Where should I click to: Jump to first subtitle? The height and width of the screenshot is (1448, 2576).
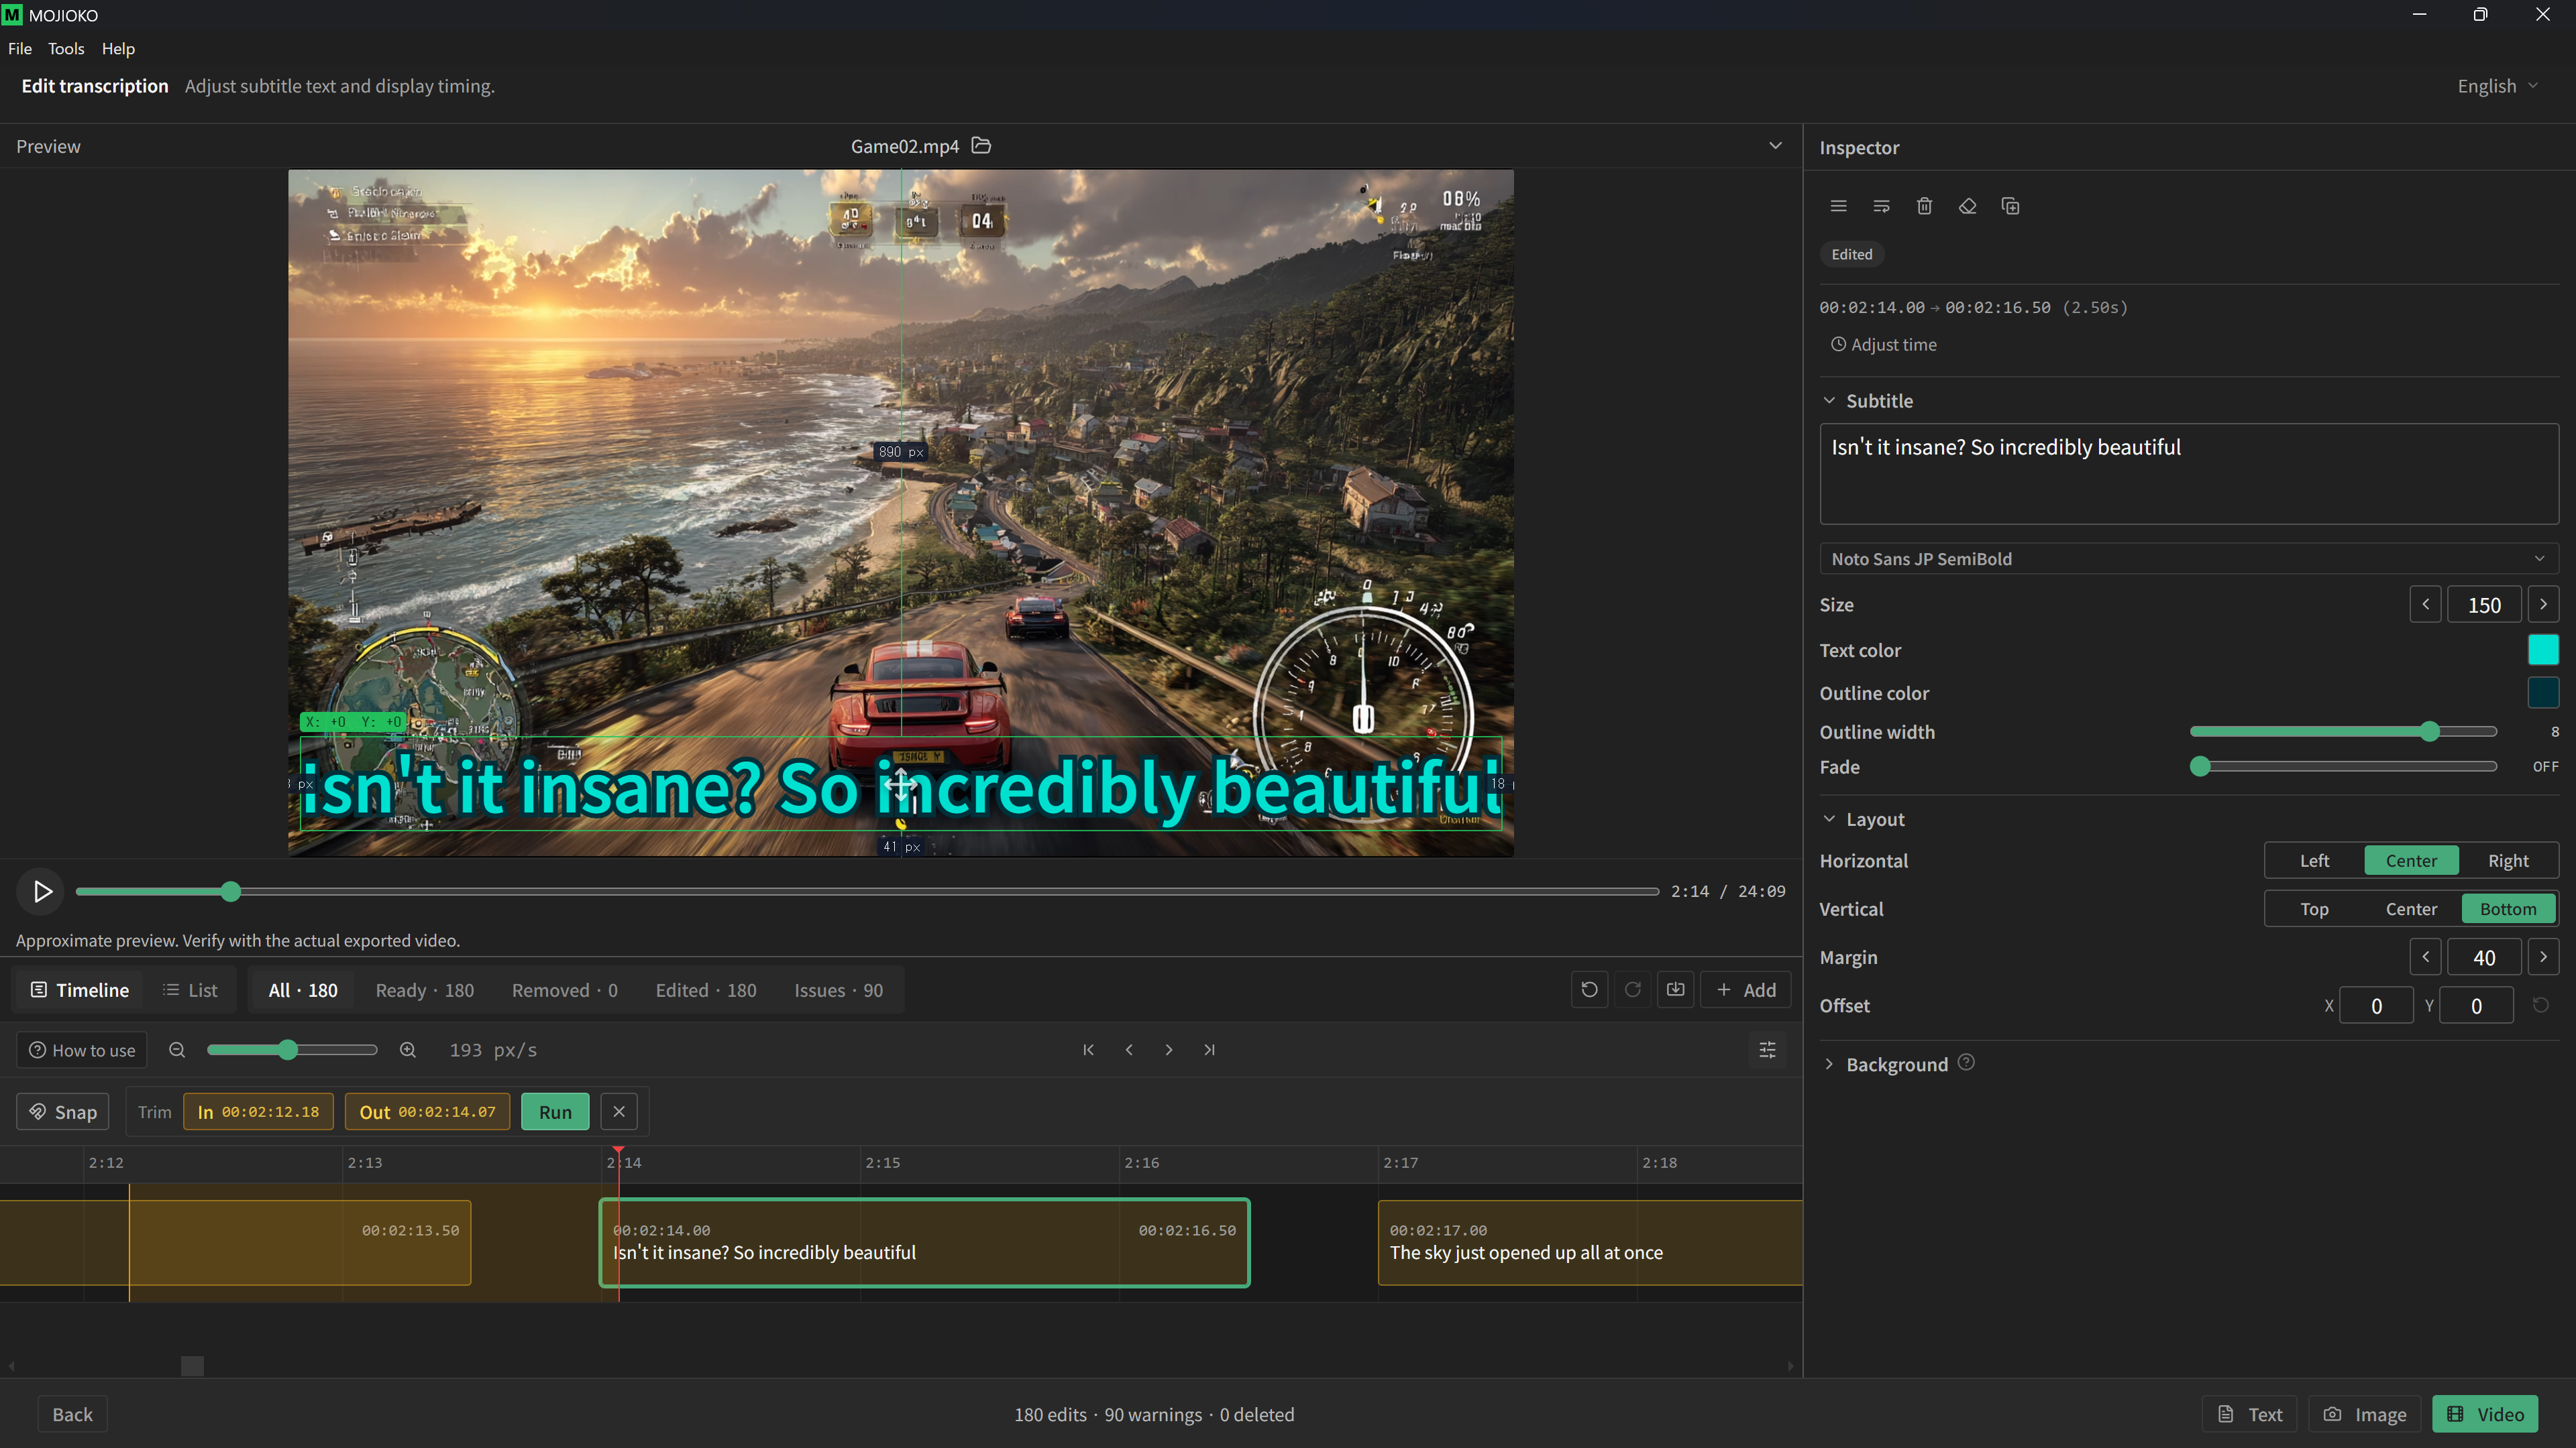pos(1088,1049)
